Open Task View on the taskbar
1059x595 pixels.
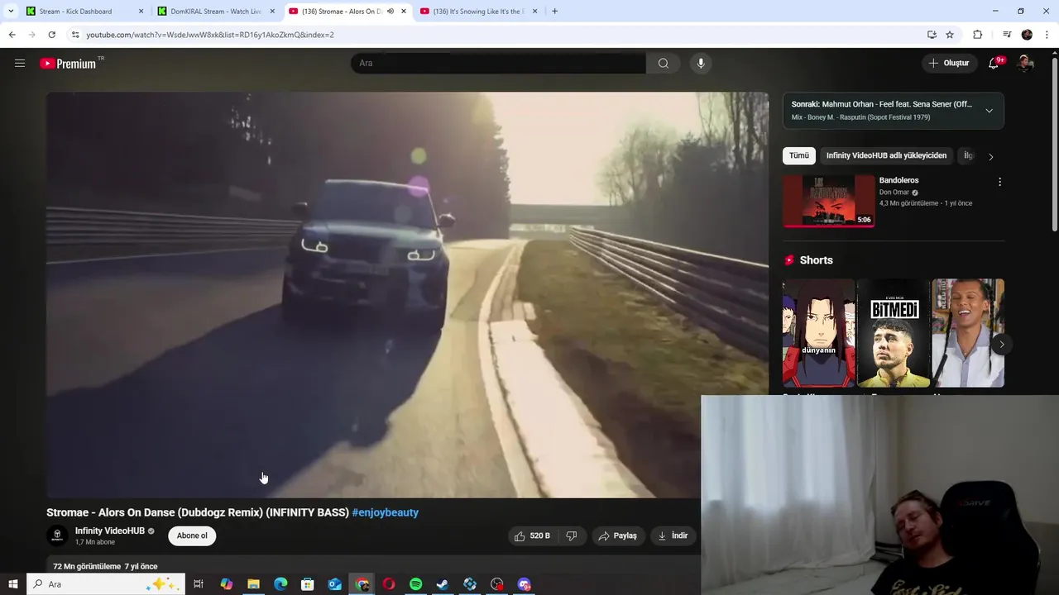(x=199, y=584)
